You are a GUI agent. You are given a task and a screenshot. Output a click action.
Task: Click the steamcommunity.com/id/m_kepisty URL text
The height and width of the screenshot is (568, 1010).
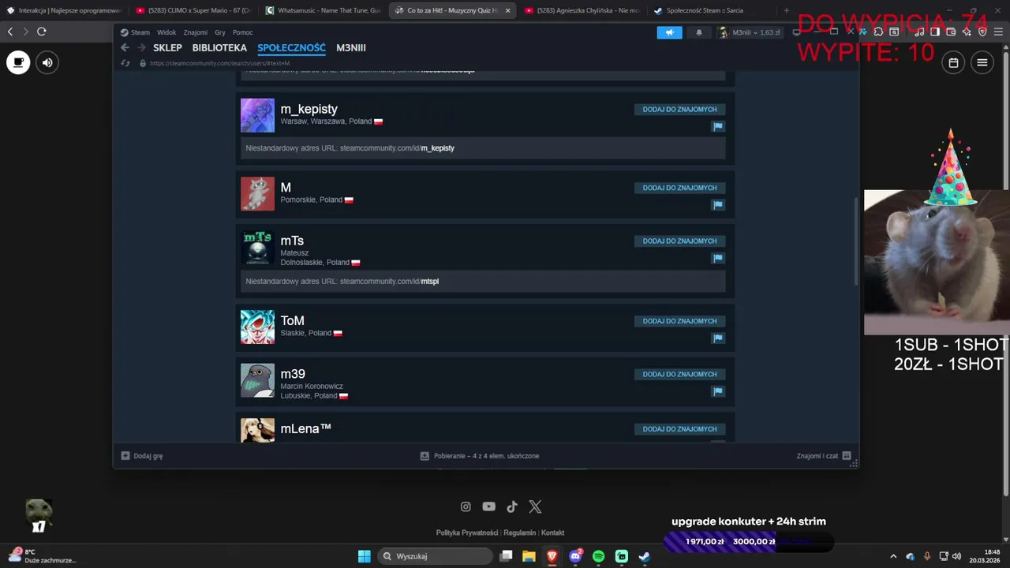click(x=397, y=148)
